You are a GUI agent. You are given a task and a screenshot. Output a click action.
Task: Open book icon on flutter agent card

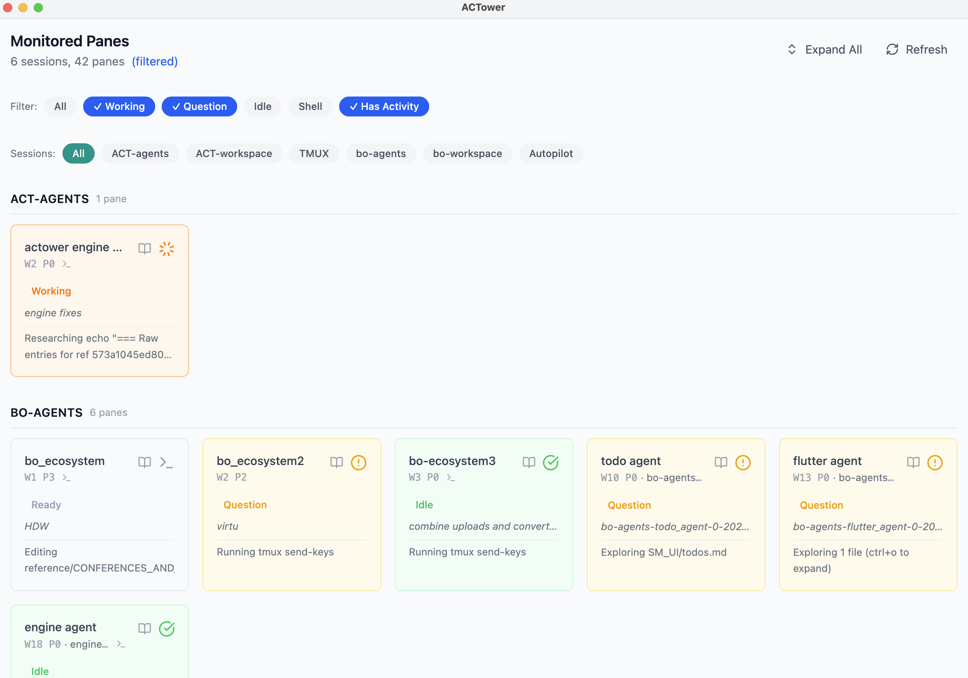click(x=913, y=462)
